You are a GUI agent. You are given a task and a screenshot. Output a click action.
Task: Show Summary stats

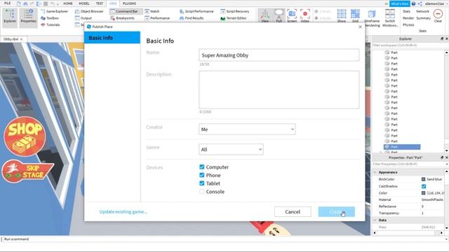pos(423,18)
